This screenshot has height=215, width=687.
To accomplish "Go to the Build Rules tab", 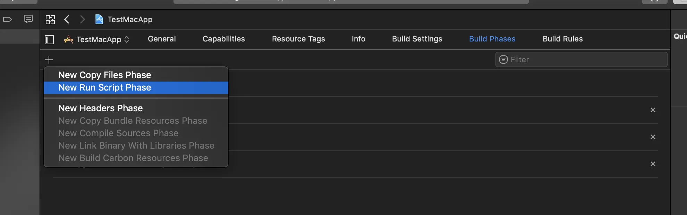I will pos(562,39).
